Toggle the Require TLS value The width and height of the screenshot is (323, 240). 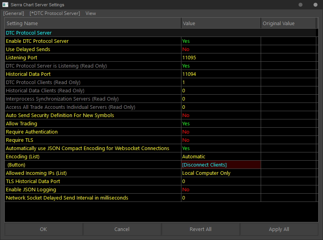[x=221, y=140]
